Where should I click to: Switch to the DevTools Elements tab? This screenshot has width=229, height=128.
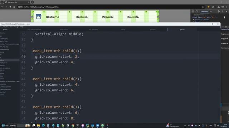click(204, 12)
